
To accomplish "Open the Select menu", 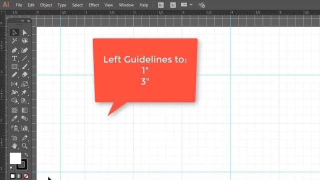I will click(x=77, y=5).
